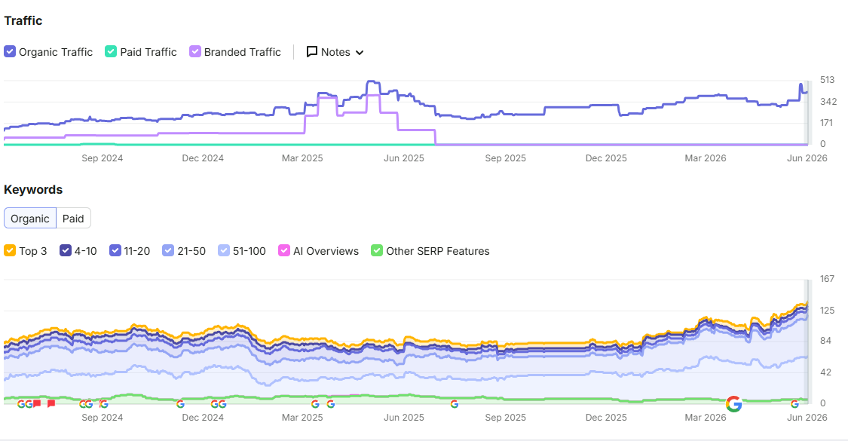848x441 pixels.
Task: Click the 167 value on Keywords axis
Action: click(x=827, y=279)
